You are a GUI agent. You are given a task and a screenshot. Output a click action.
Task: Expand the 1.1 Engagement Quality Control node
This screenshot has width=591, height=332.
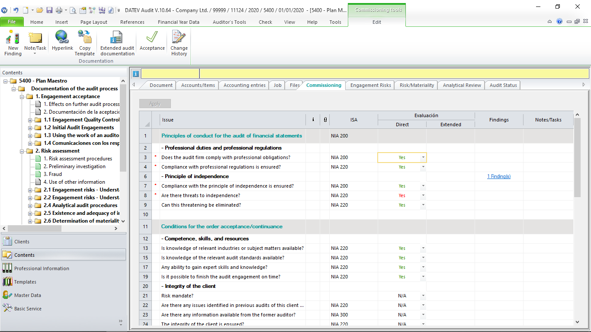pyautogui.click(x=30, y=119)
